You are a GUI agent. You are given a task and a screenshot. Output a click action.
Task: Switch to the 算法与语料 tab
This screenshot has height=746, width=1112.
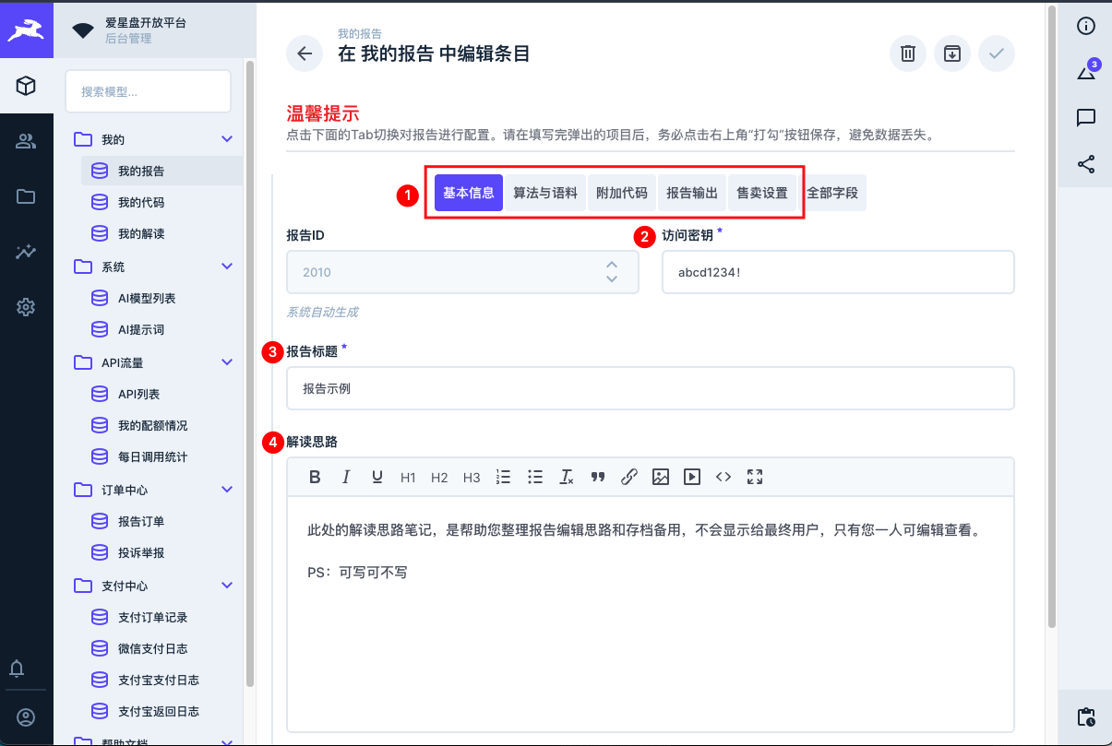coord(545,194)
